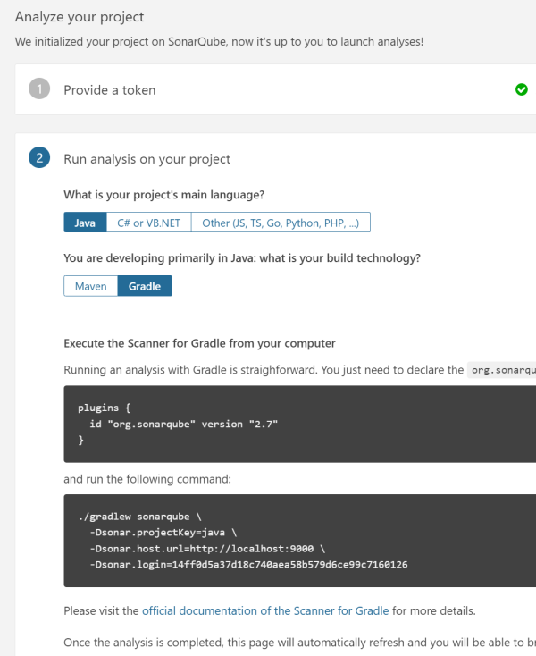
Task: Click the Run analysis on your project title
Action: tap(147, 159)
